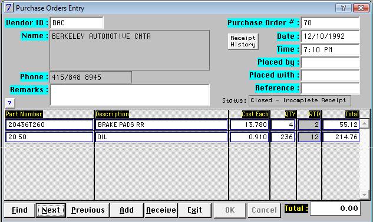This screenshot has width=373, height=222.
Task: Click the order Total field 0.00
Action: click(335, 208)
